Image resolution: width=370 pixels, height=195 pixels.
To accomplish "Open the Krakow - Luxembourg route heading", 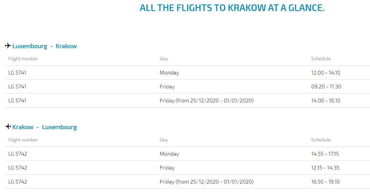I will click(45, 127).
